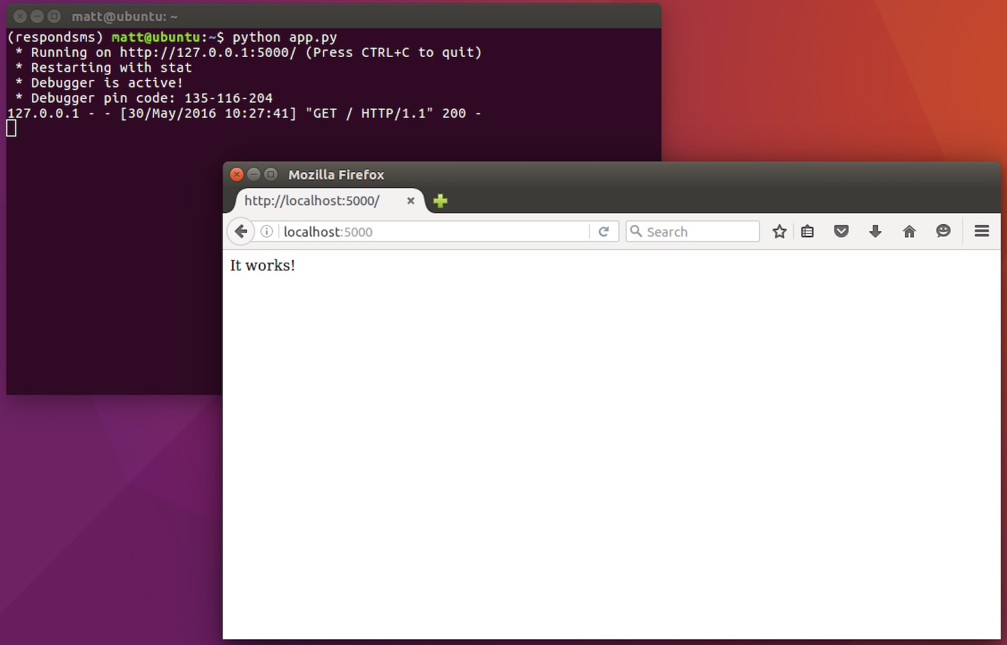Close the matt@ubuntu terminal window
Viewport: 1007px width, 645px height.
[x=20, y=16]
